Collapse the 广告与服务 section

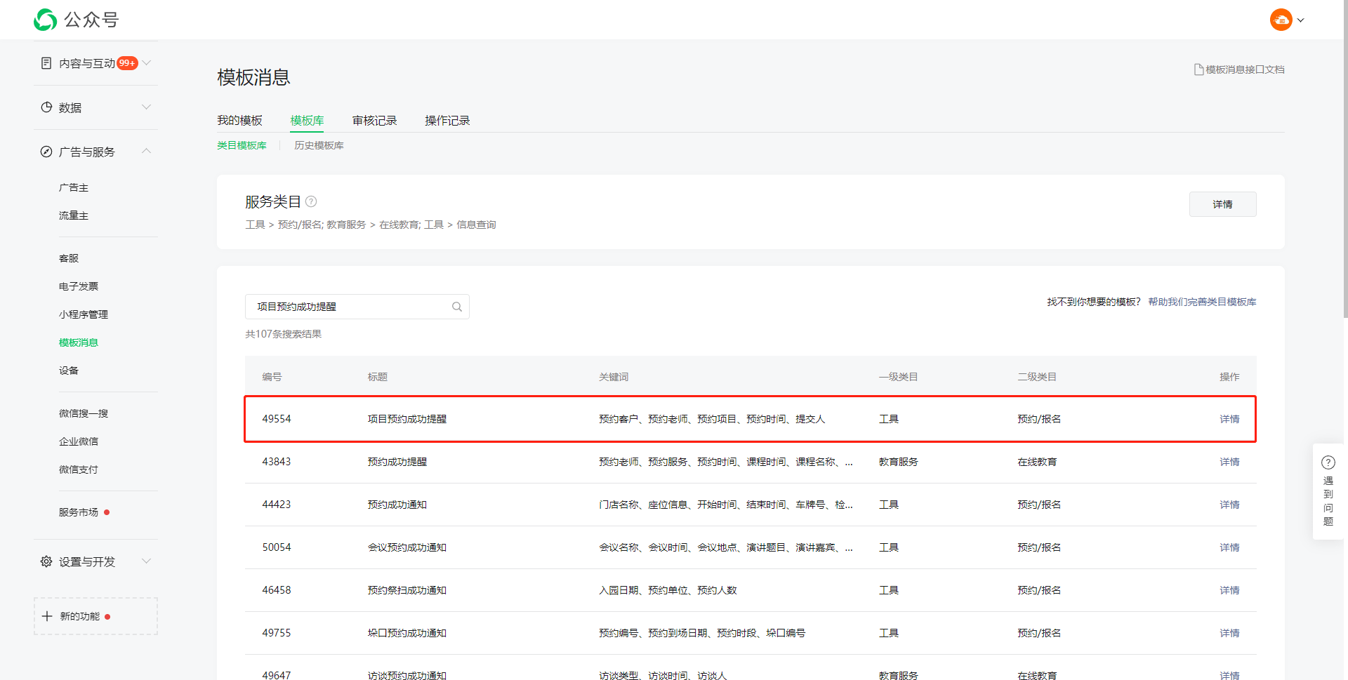tap(146, 152)
